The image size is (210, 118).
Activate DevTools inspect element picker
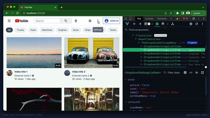pyautogui.click(x=126, y=19)
